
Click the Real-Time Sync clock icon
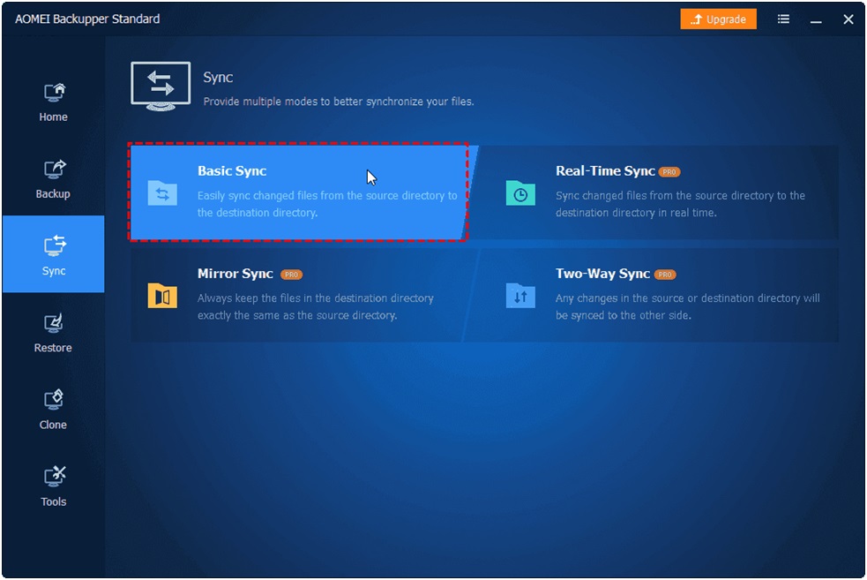coord(520,194)
